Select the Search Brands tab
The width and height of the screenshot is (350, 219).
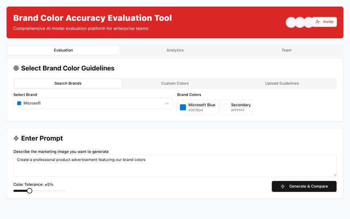pos(68,84)
